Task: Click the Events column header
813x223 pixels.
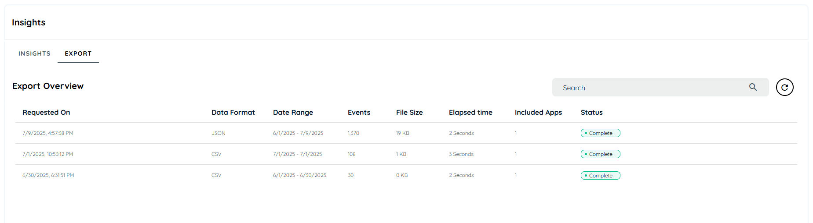Action: click(x=359, y=112)
